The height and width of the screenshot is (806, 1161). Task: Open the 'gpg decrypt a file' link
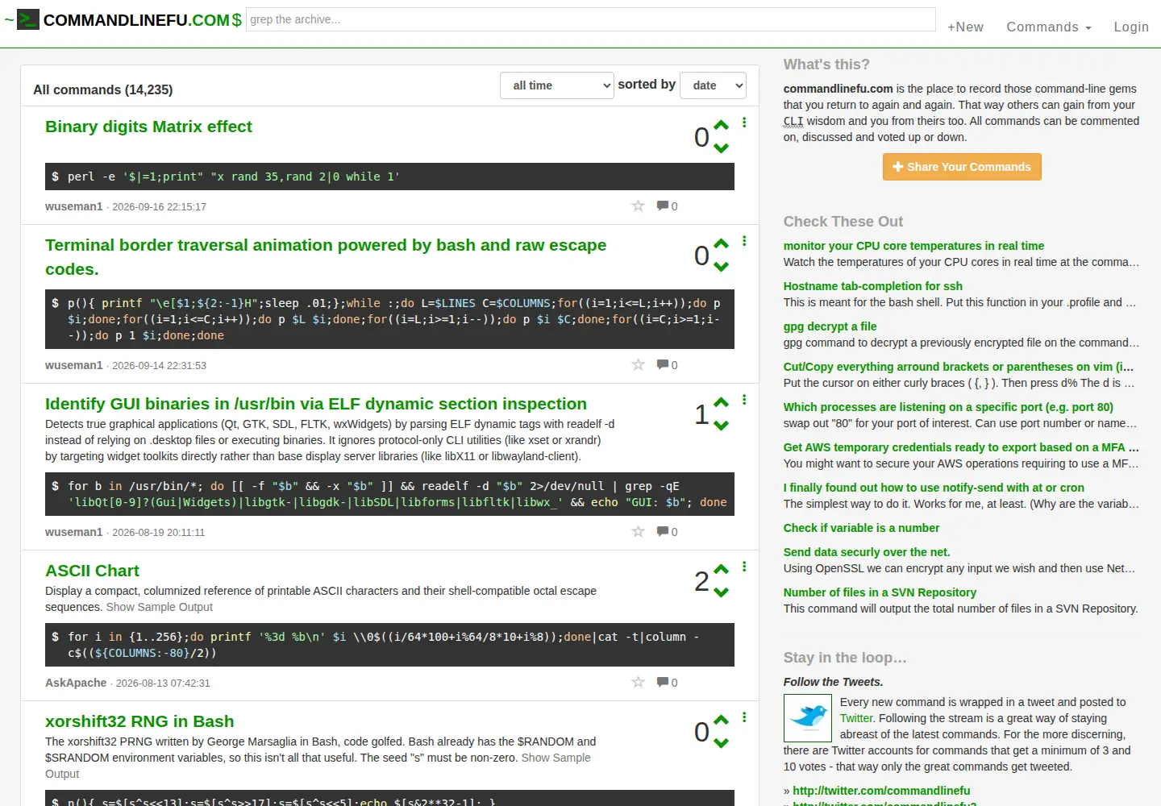click(x=830, y=326)
